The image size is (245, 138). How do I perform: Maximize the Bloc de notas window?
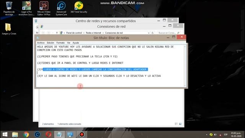(173, 37)
